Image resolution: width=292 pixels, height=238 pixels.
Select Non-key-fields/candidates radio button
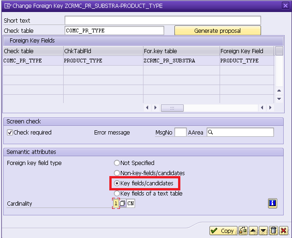coord(117,173)
